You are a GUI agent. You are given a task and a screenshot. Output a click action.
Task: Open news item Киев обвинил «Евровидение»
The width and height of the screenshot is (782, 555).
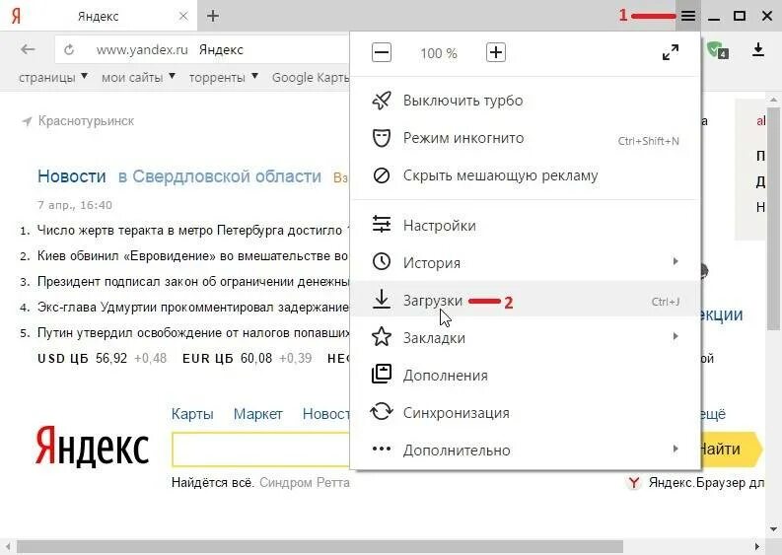point(192,255)
